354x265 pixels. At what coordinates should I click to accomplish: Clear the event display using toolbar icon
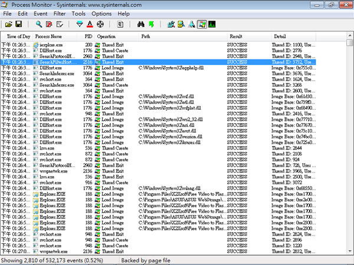(59, 24)
